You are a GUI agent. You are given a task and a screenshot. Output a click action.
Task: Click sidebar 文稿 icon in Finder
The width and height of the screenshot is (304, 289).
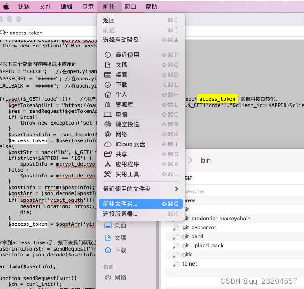108,238
